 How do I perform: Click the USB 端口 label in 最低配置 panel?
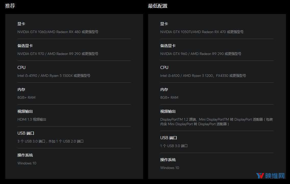169,138
